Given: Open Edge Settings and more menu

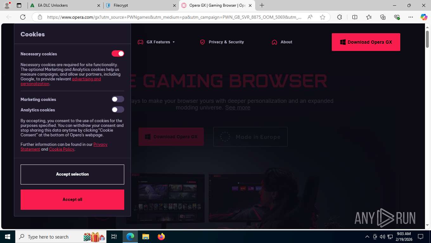Looking at the screenshot, I should click(x=411, y=17).
